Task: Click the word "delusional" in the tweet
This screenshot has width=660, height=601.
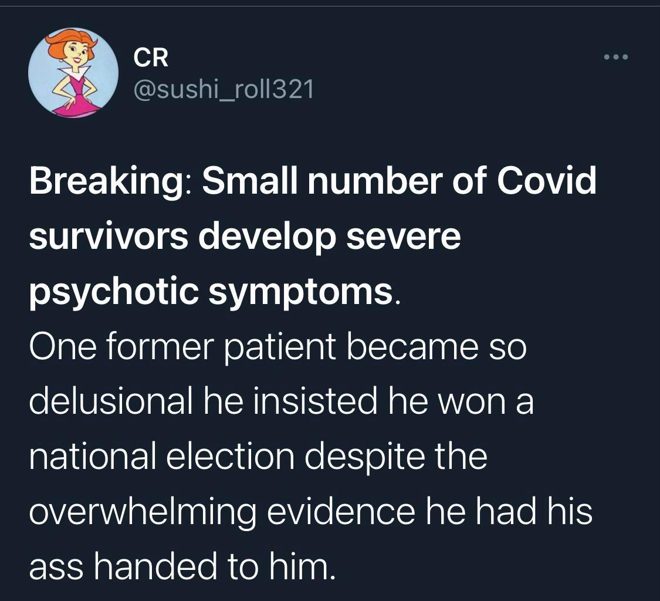Action: [110, 401]
